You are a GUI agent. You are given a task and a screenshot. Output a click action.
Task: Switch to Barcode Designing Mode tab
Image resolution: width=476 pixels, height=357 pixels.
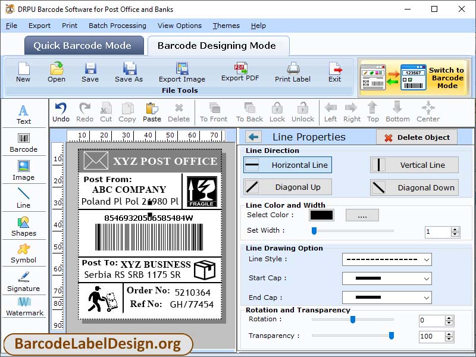tap(218, 46)
